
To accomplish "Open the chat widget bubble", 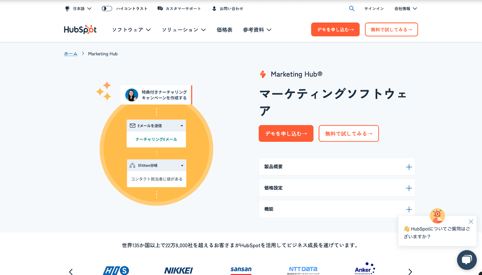I will [x=467, y=260].
